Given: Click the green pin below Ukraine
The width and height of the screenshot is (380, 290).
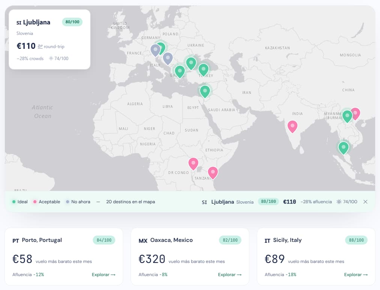Looking at the screenshot, I should pos(191,63).
